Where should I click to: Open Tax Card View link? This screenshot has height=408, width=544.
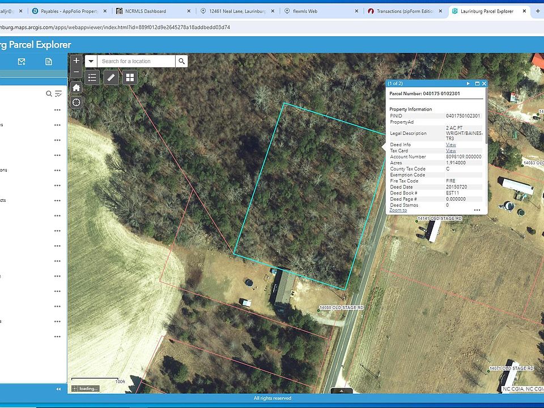tap(450, 151)
